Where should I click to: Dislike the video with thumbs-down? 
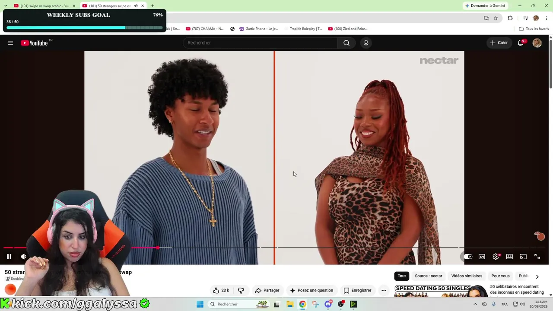point(241,290)
